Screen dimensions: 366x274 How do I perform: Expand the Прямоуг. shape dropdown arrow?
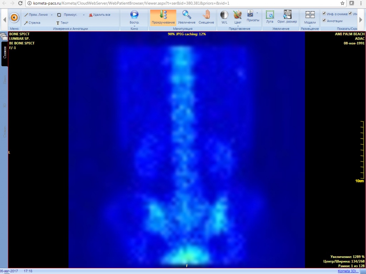(x=84, y=15)
